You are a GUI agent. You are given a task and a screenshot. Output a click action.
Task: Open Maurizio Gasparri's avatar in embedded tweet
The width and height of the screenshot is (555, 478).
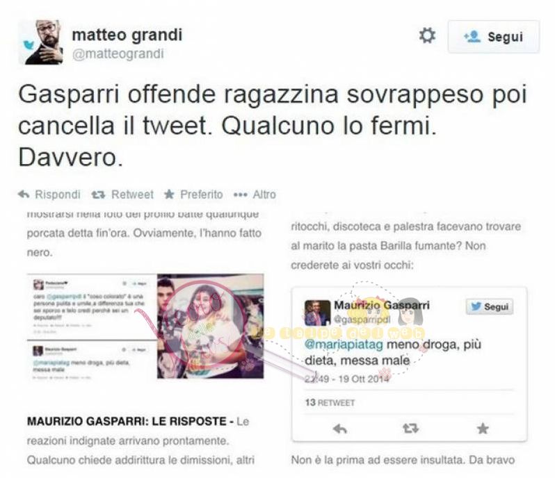point(317,313)
